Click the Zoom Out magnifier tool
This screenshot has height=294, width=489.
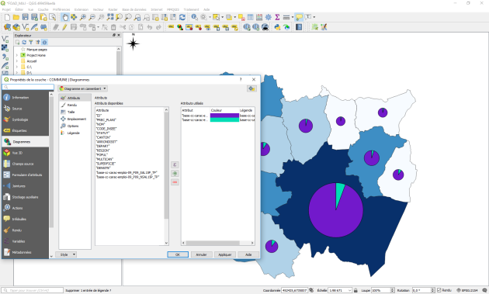(92, 17)
